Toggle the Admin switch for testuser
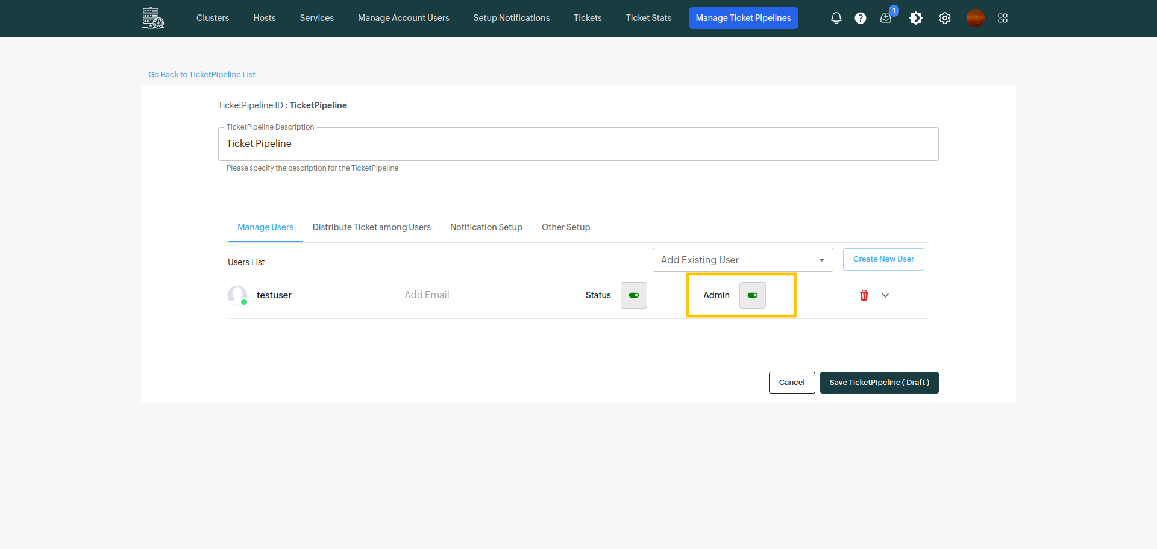Screen dimensions: 1157x549 pos(753,295)
